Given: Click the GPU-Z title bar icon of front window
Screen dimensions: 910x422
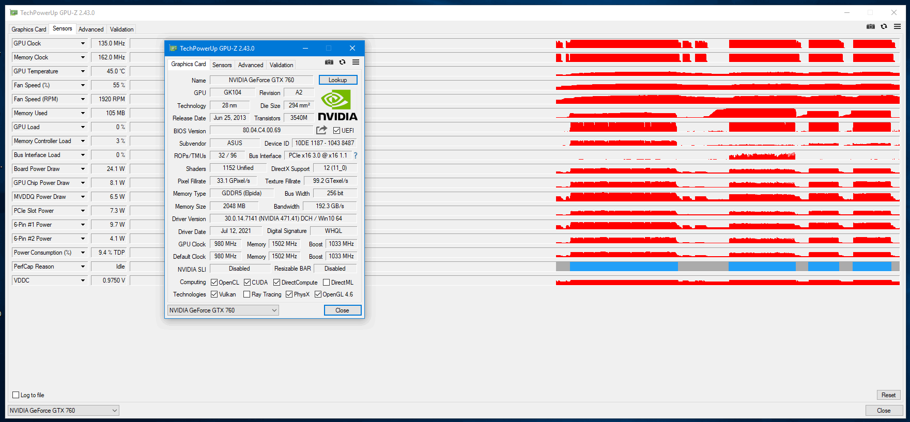Looking at the screenshot, I should tap(173, 48).
